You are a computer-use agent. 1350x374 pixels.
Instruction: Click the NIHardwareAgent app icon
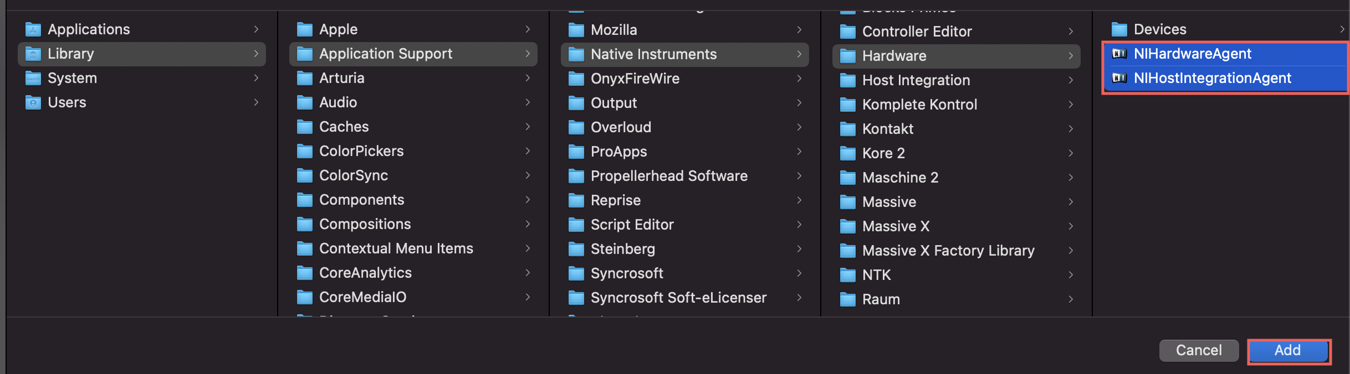pyautogui.click(x=1119, y=54)
